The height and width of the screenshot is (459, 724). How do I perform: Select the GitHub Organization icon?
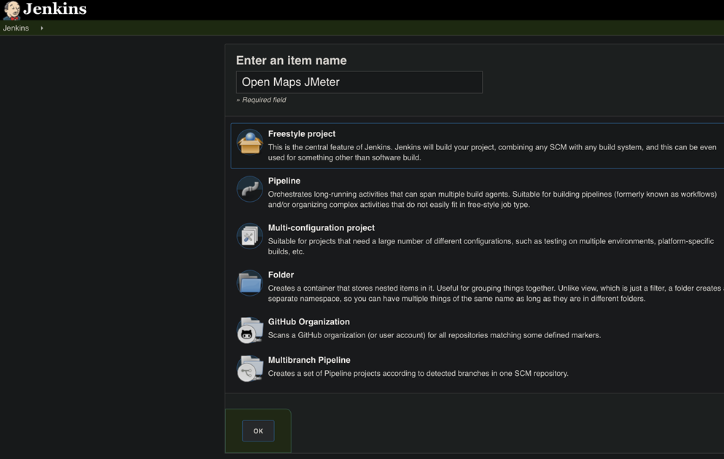250,330
